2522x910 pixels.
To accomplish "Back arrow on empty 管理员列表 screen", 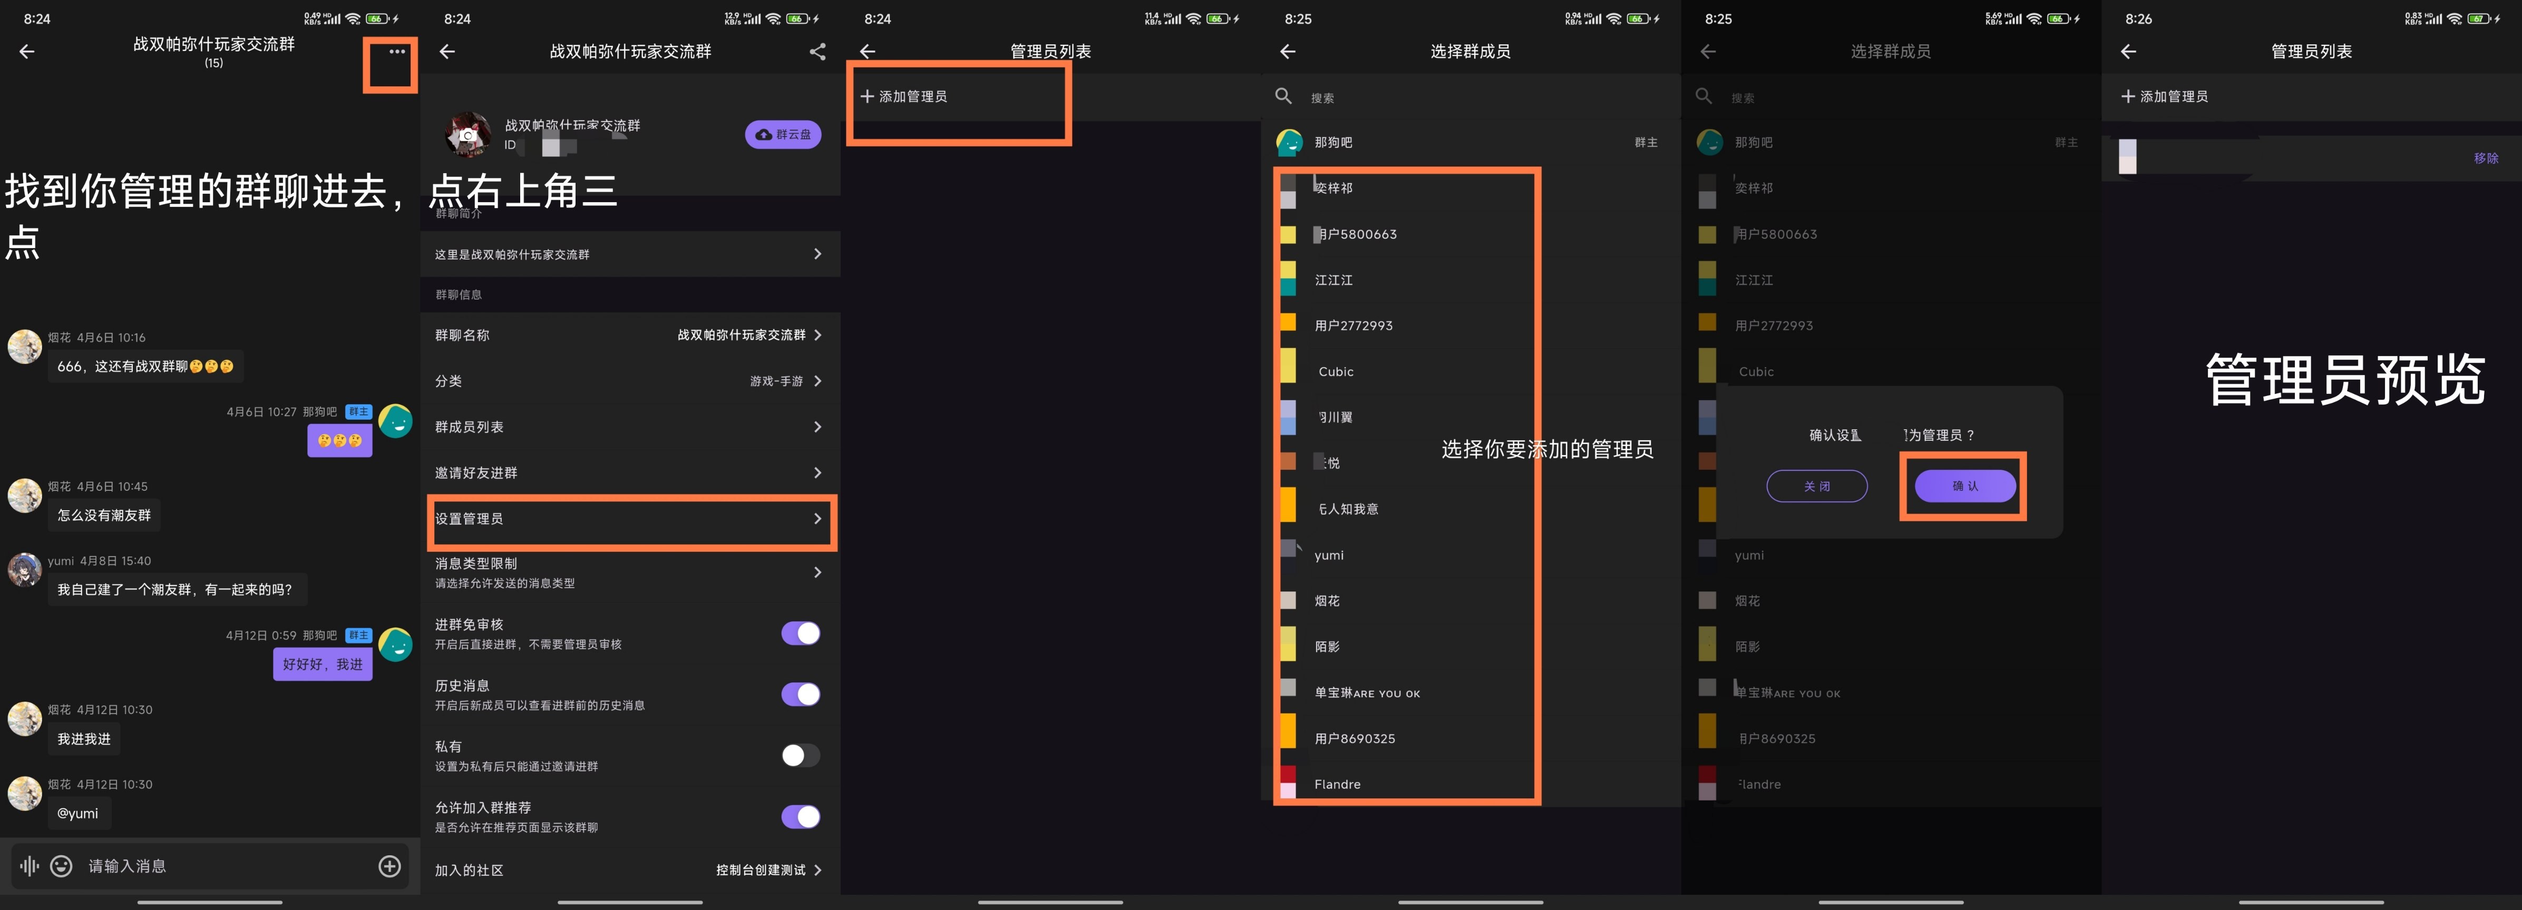I will click(868, 52).
